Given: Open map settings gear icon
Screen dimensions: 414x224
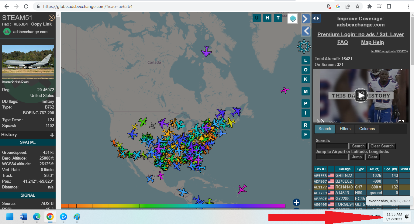Looking at the screenshot, I should click(304, 47).
